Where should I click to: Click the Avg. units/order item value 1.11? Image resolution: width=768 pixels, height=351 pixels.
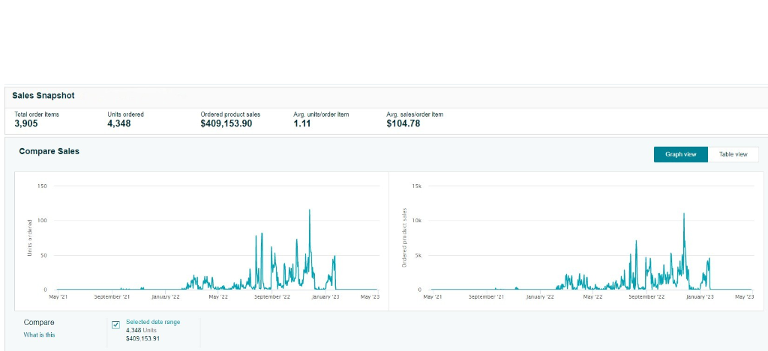[301, 124]
